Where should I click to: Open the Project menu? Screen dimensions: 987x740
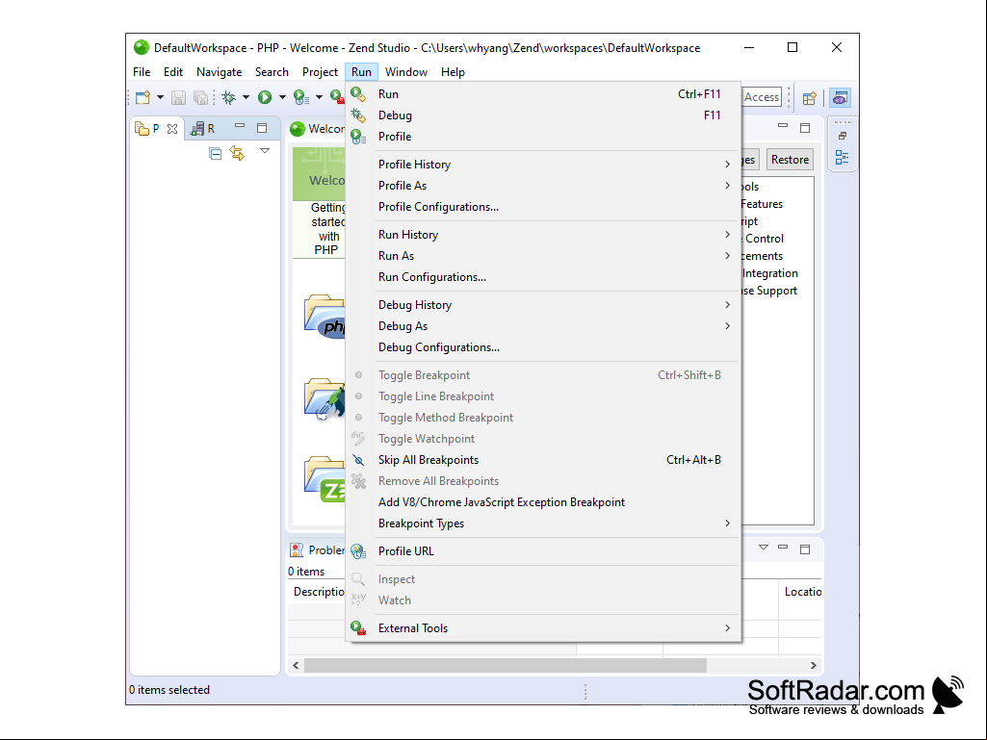[x=320, y=72]
